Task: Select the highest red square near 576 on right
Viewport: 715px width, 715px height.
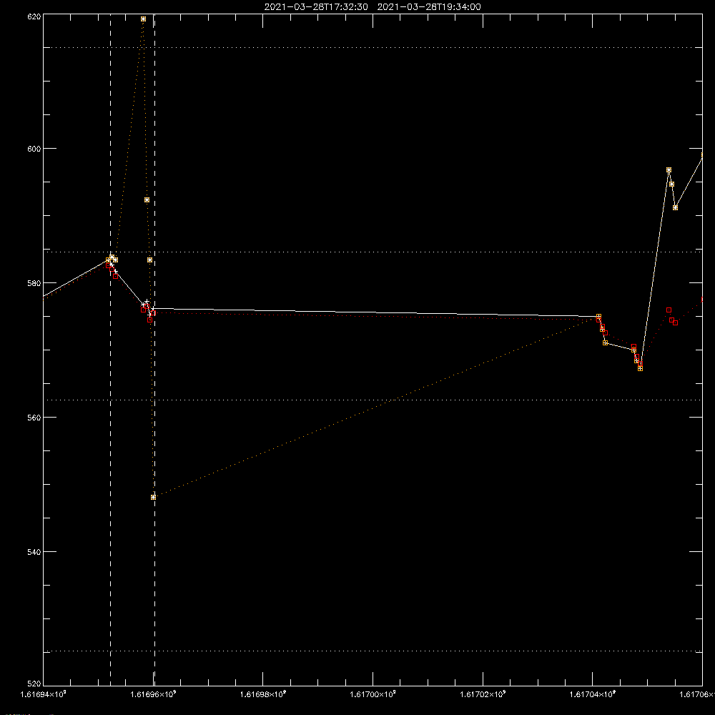Action: coord(669,310)
